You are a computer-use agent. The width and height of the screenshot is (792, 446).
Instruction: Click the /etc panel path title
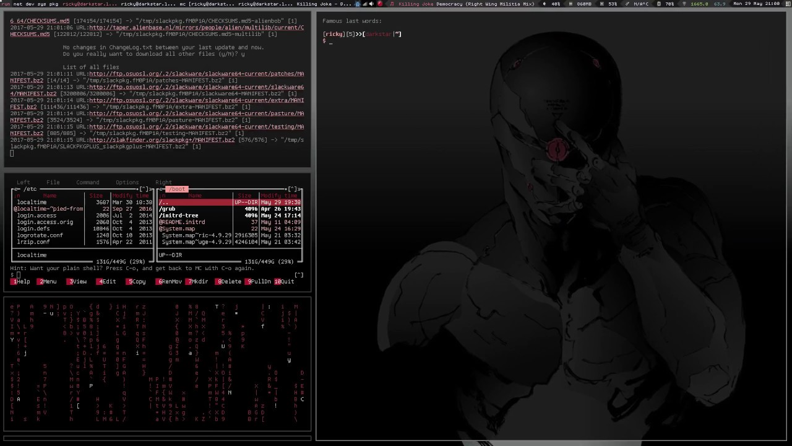[30, 189]
